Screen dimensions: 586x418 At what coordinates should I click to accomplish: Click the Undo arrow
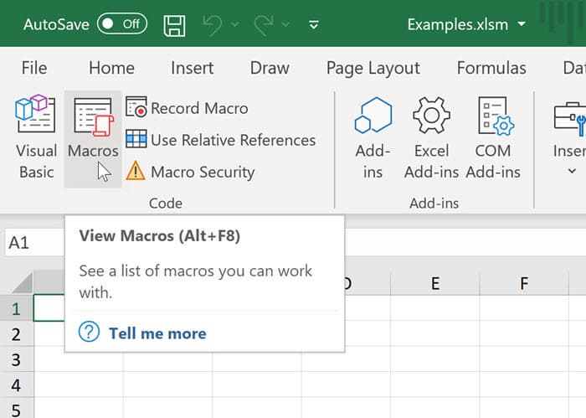pos(213,24)
